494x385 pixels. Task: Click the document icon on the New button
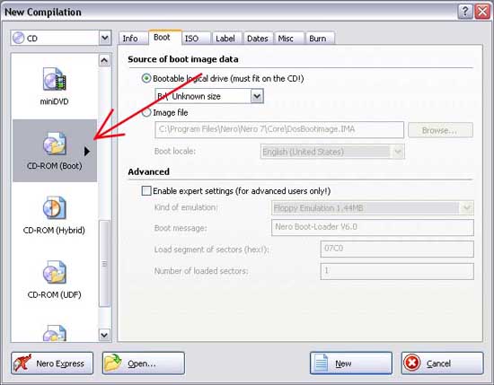pos(322,363)
